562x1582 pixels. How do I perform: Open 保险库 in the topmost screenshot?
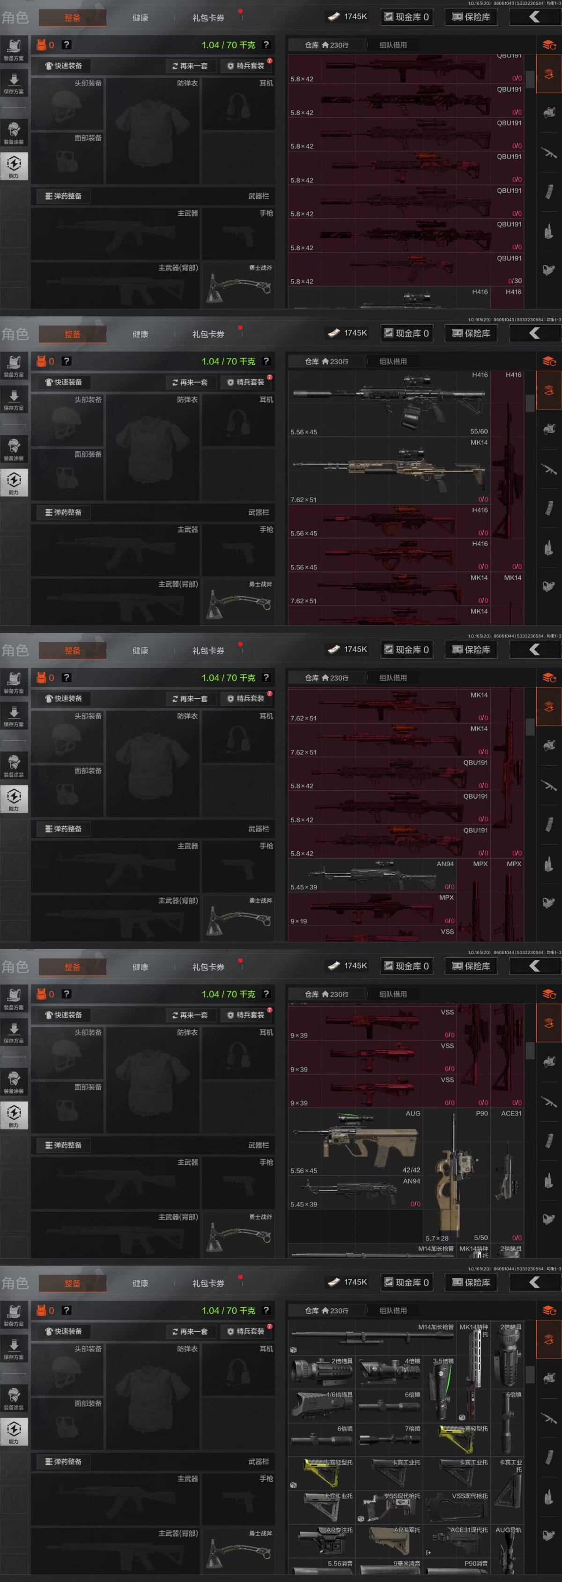(x=472, y=17)
